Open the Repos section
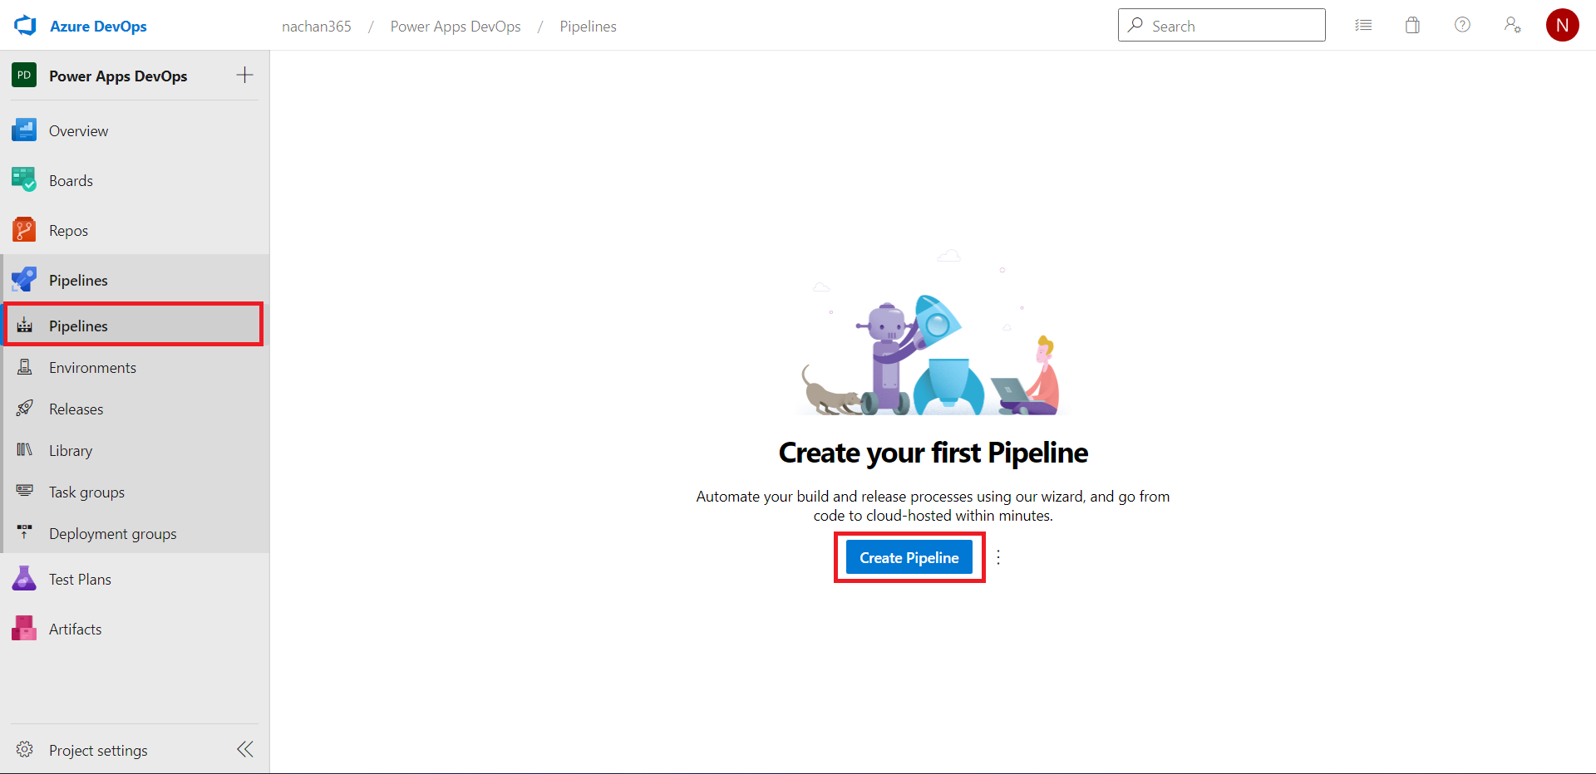The image size is (1596, 774). coord(68,230)
